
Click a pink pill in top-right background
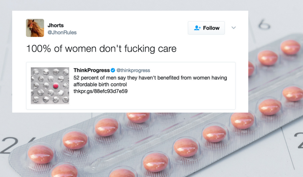[290, 47]
